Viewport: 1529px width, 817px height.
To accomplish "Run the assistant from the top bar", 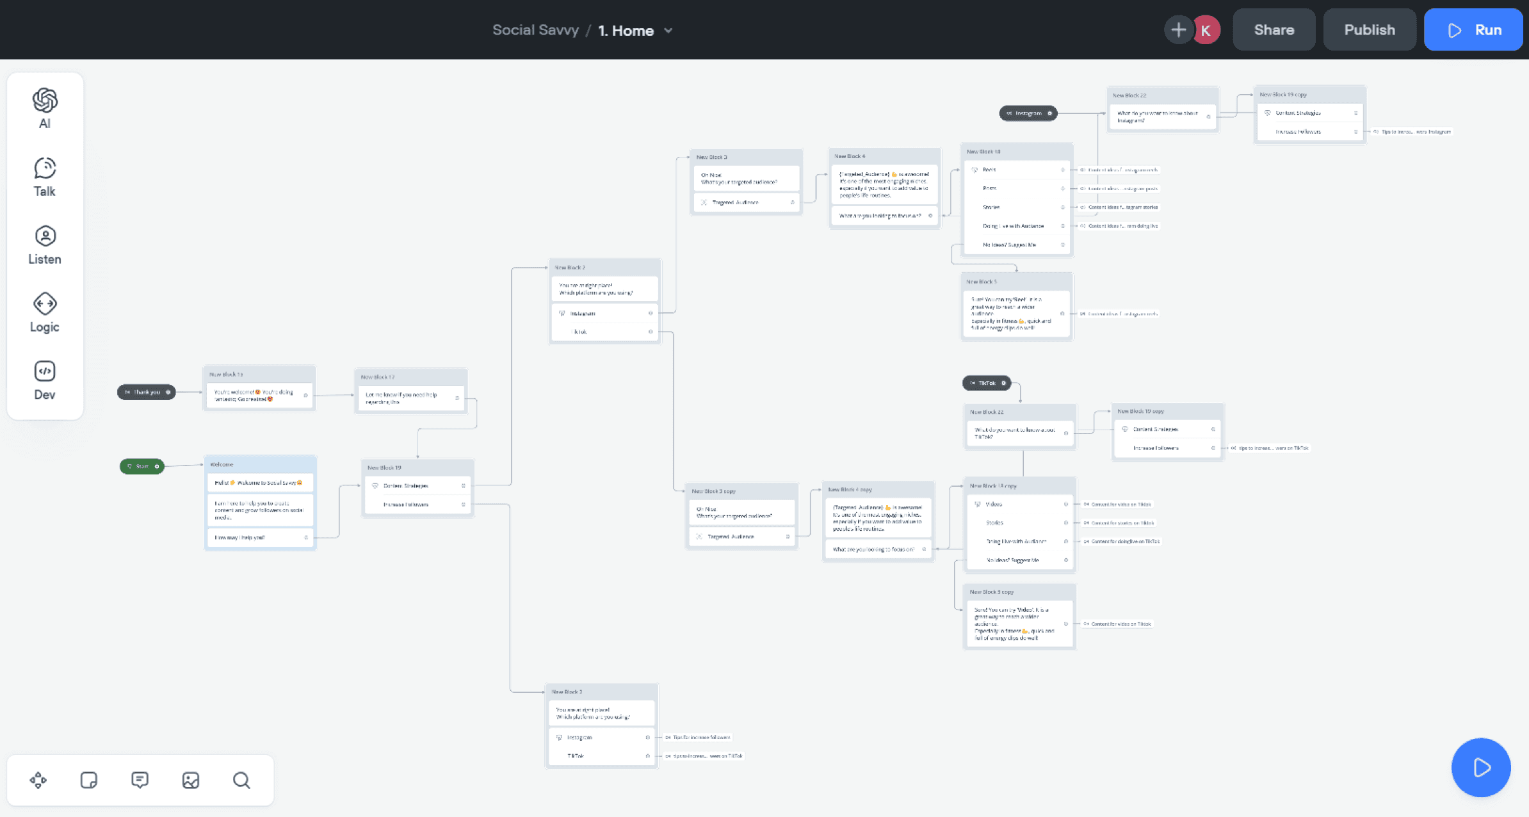I will (1473, 30).
